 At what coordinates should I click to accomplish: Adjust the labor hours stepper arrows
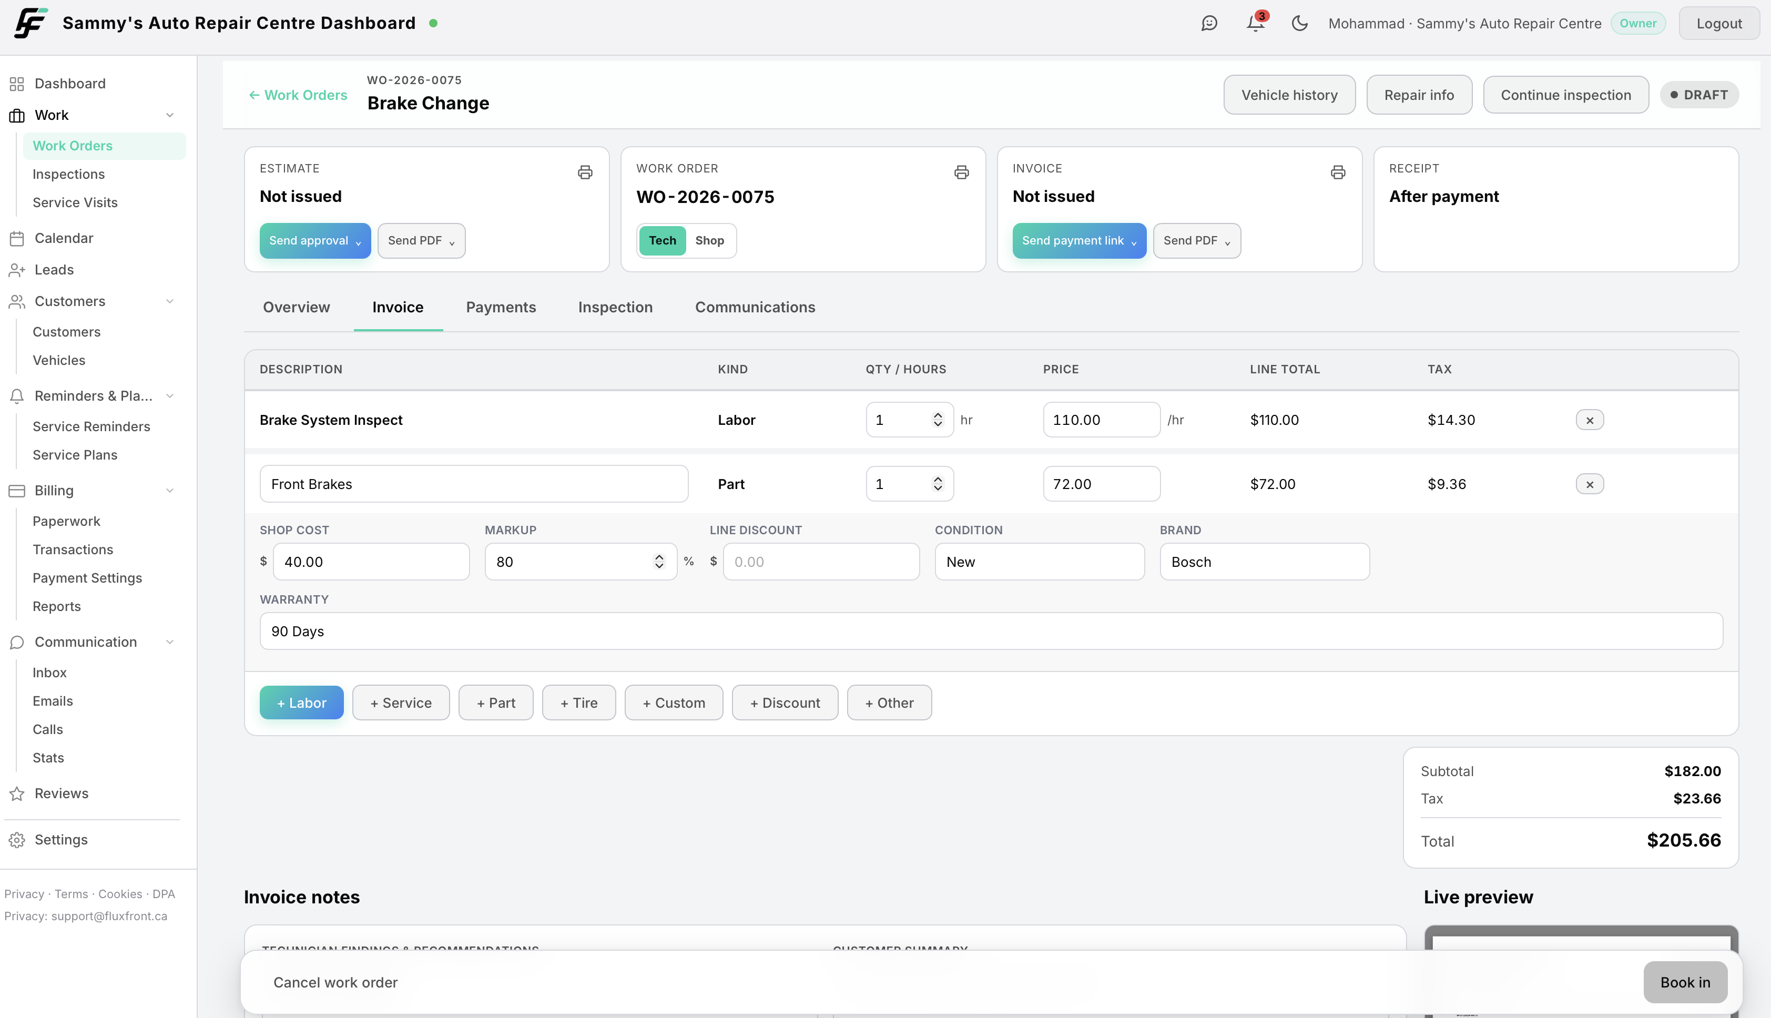point(938,420)
